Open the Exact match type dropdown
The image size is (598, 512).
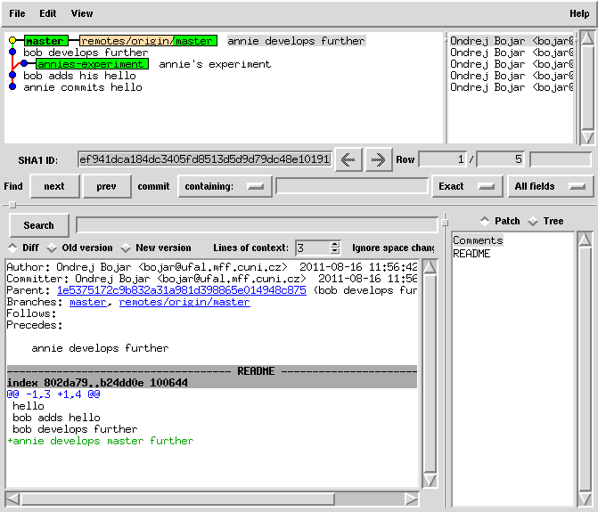[x=464, y=186]
